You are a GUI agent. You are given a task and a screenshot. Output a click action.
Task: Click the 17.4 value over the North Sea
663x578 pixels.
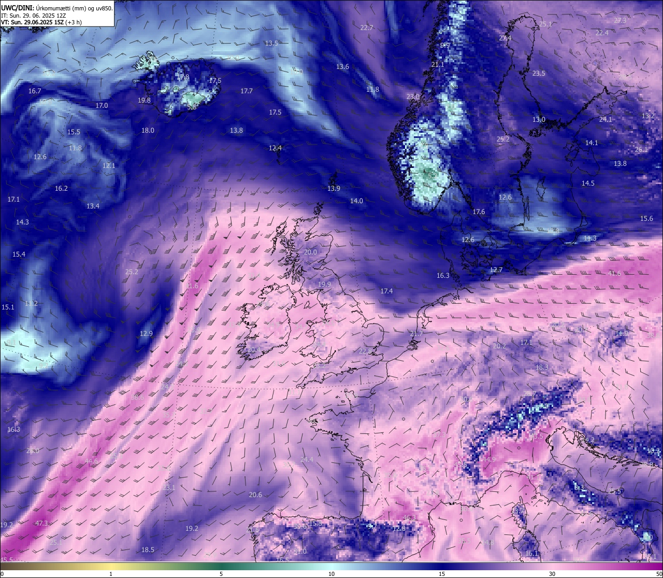click(x=386, y=291)
